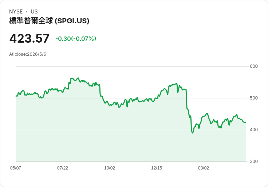Click the 500 y-axis label

tap(254, 98)
